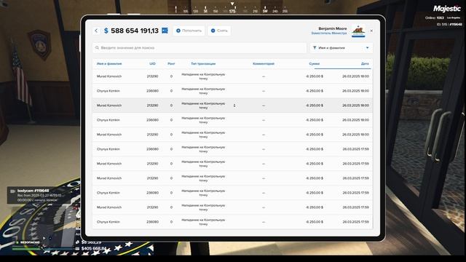Screen dimensions: 466x262
Task: Click the Пополнить deposit button
Action: coord(189,31)
